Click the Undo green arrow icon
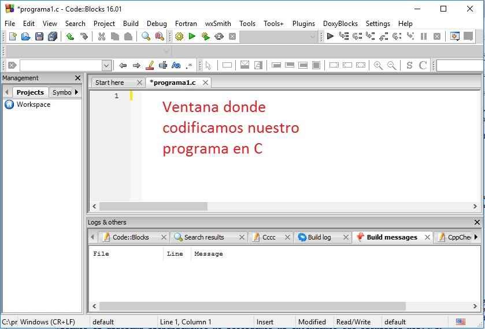 pos(70,36)
